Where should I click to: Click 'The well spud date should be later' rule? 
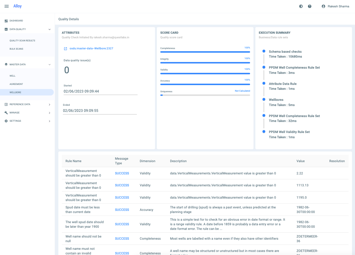[84, 224]
